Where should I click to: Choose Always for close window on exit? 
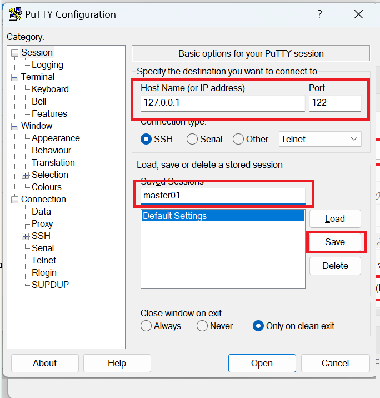[x=146, y=326]
